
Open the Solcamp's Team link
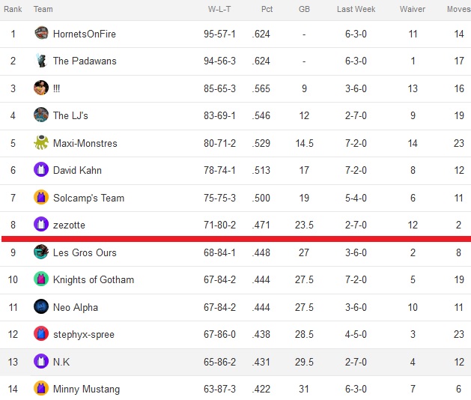point(88,198)
